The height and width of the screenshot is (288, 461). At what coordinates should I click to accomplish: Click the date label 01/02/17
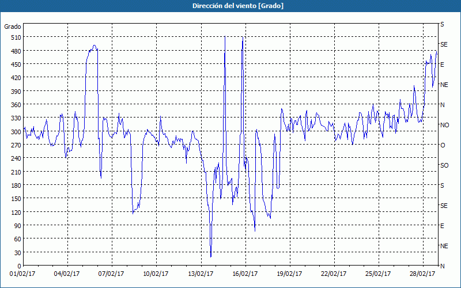click(22, 274)
